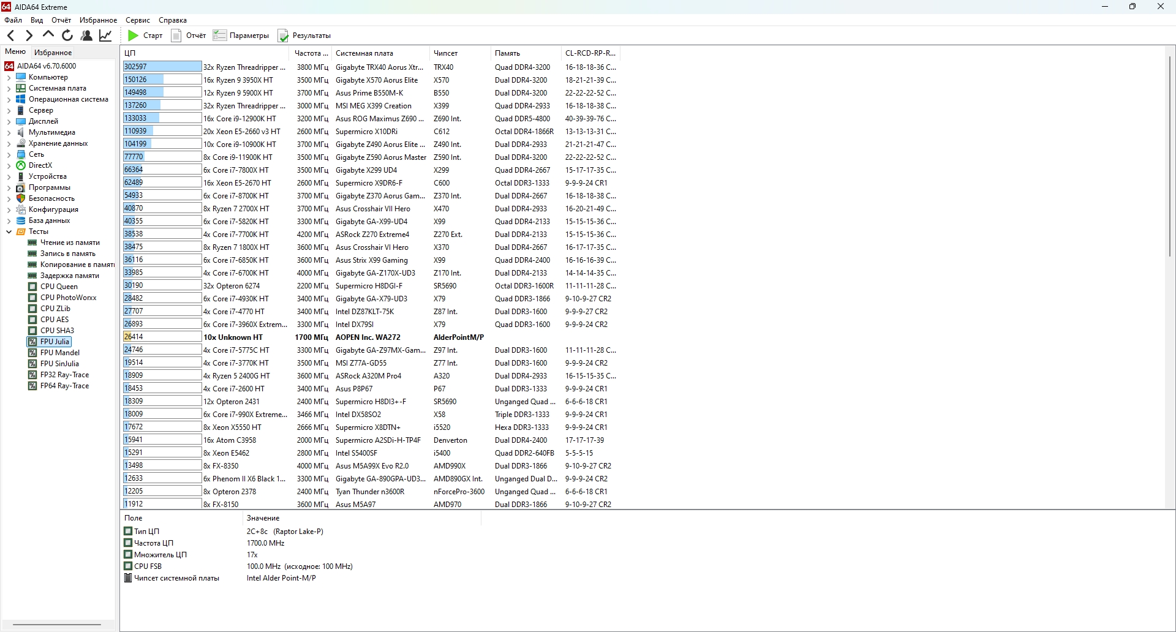Click the База данных icon in tree
The image size is (1176, 632).
tap(21, 220)
